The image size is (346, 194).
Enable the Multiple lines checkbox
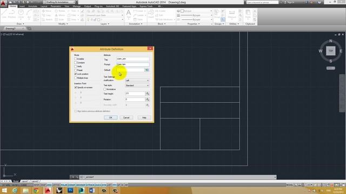[76, 78]
